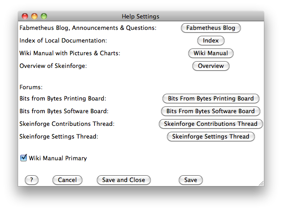Open the Fabmetheus Blog button
The width and height of the screenshot is (282, 211).
pos(211,28)
